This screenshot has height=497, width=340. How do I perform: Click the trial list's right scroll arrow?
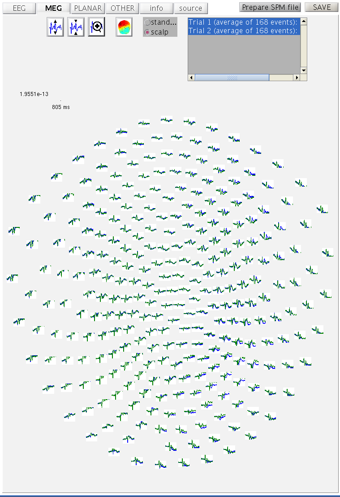[x=296, y=78]
